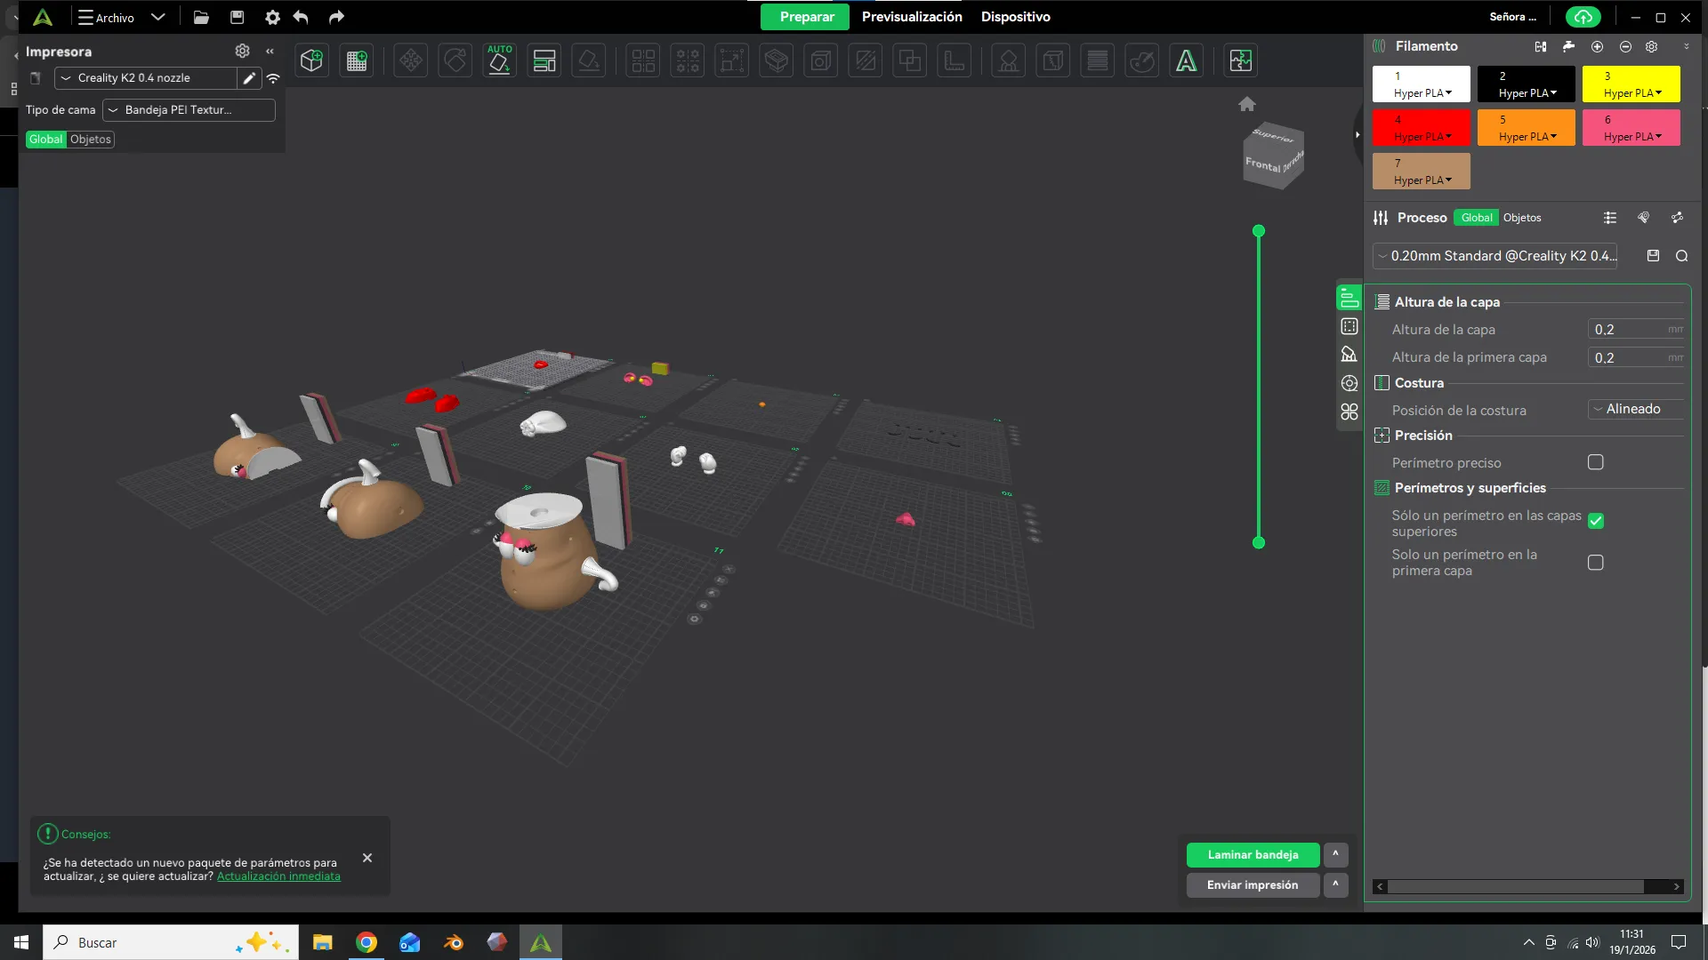Click the Add model cube icon
This screenshot has height=960, width=1708.
coord(311,60)
